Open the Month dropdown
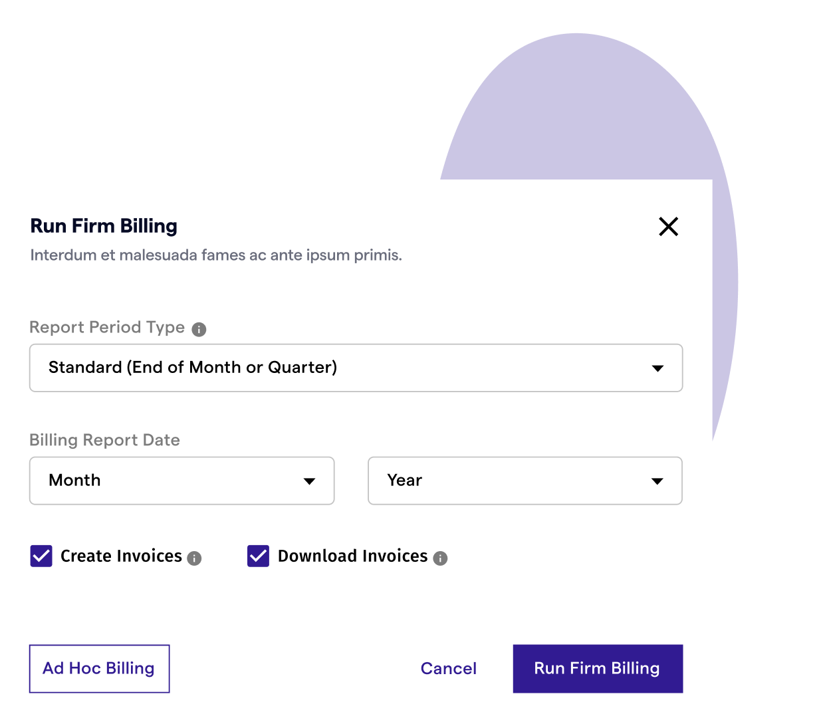 click(181, 481)
